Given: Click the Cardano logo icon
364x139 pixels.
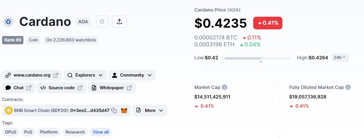Looking at the screenshot, I should coord(8,22).
